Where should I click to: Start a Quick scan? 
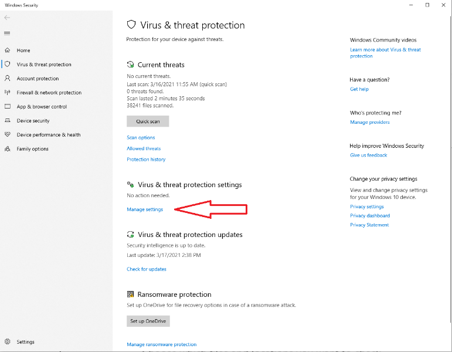pyautogui.click(x=148, y=121)
